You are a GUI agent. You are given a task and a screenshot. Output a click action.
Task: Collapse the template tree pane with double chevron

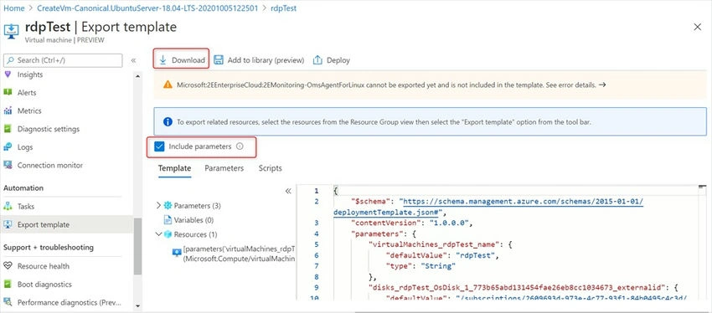coord(288,191)
